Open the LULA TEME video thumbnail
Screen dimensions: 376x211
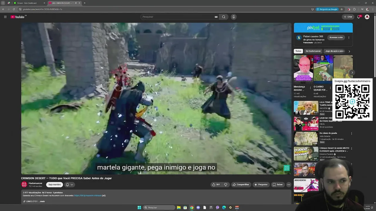click(x=306, y=108)
